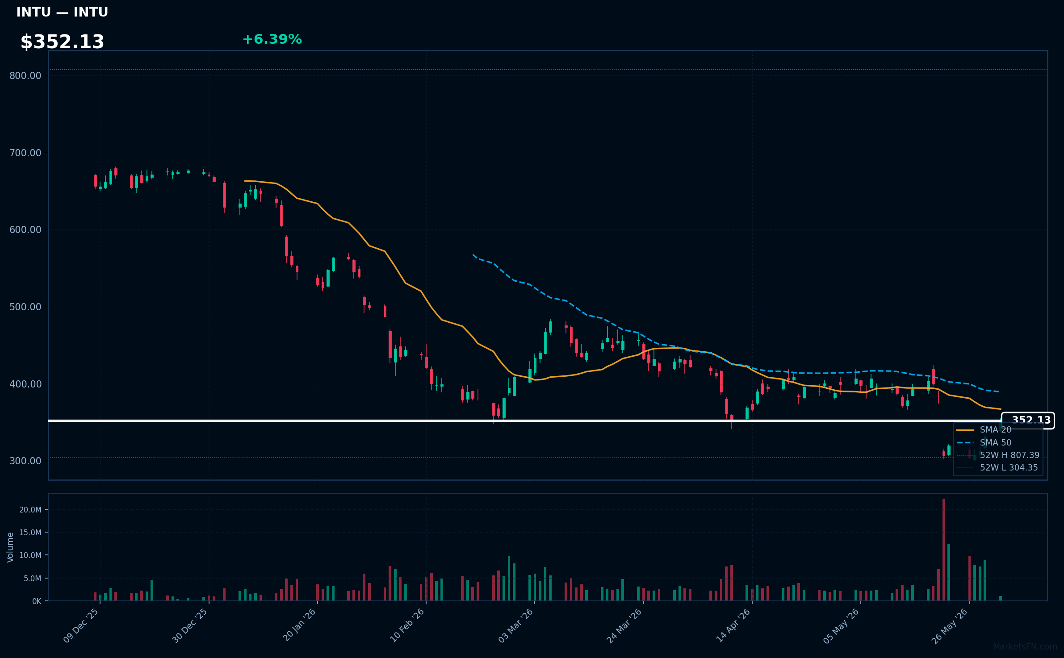This screenshot has height=658, width=1064.
Task: Click the 14 Apr '26 date label
Action: (x=733, y=625)
